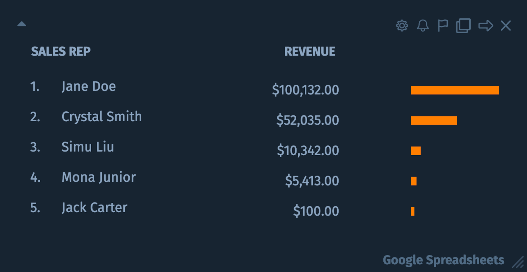Screen dimensions: 527x272
Task: Click the flag icon
Action: 443,26
